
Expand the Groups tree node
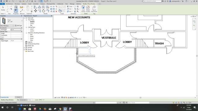[24, 49]
